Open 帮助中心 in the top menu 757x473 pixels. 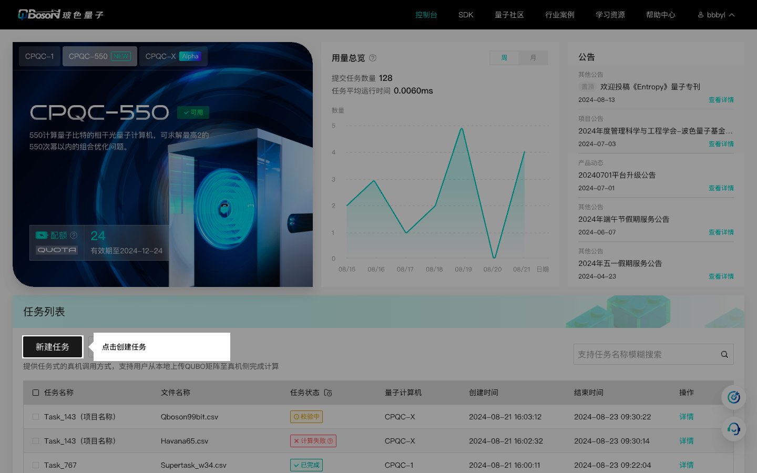[661, 15]
